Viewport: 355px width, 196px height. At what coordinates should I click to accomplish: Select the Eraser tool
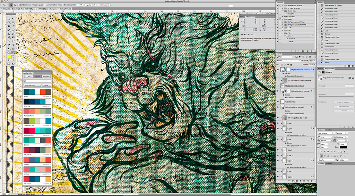click(x=9, y=37)
